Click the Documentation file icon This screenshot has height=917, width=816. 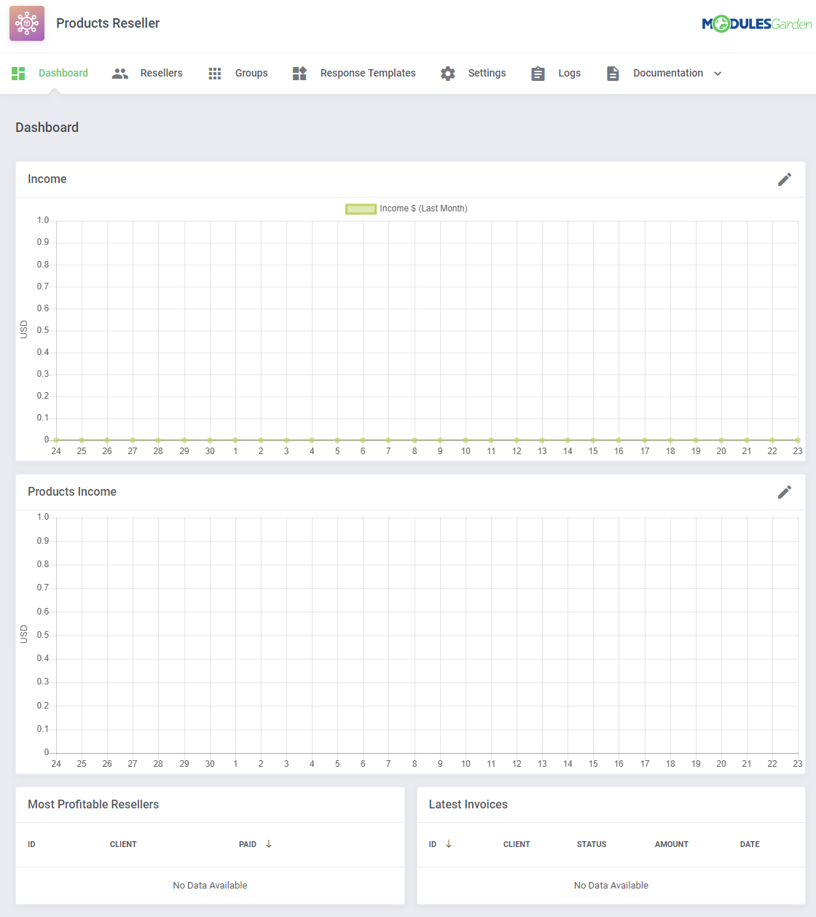tap(613, 74)
